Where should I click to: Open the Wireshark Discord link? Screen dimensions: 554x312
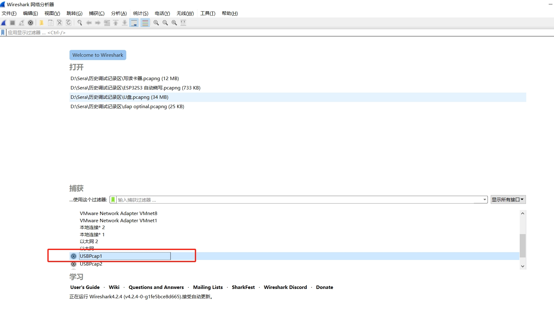(285, 287)
